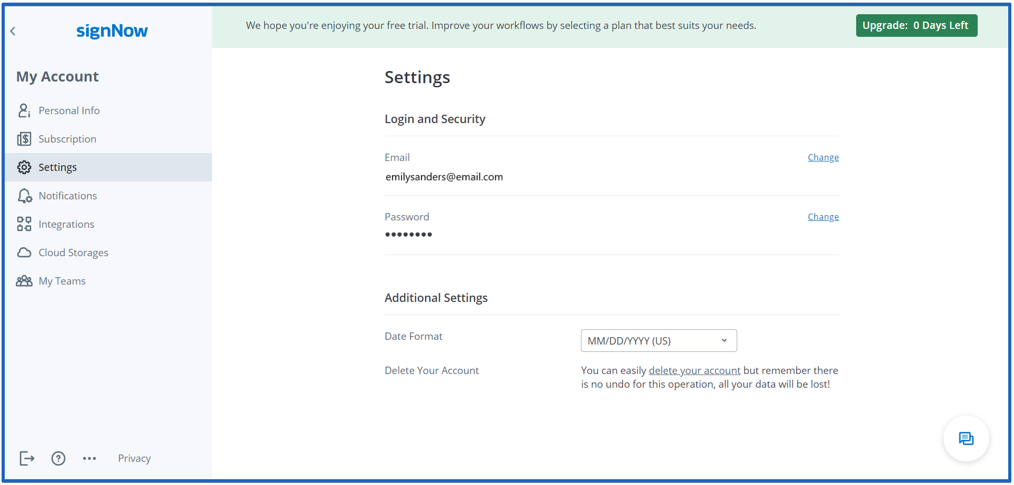Click the Personal Info person icon
Viewport: 1014px width, 485px height.
[x=24, y=110]
